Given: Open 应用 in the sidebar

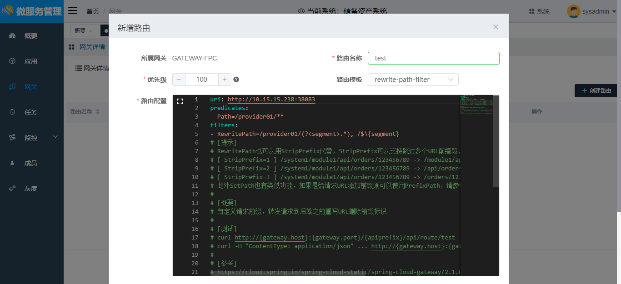Looking at the screenshot, I should (x=31, y=61).
